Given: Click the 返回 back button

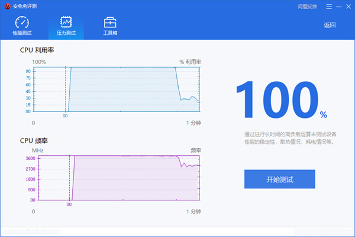Looking at the screenshot, I should point(330,25).
